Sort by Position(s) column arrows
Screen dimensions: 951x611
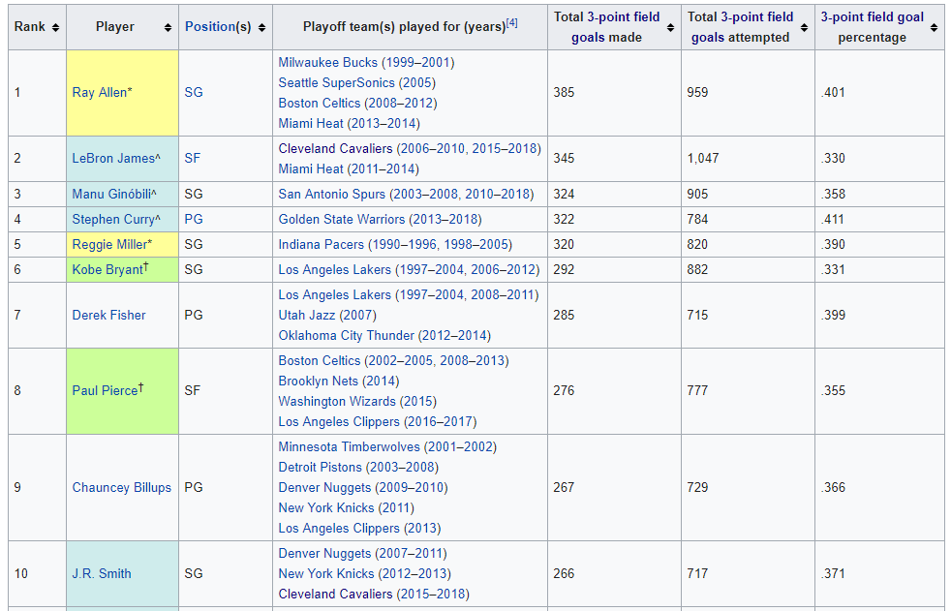262,27
